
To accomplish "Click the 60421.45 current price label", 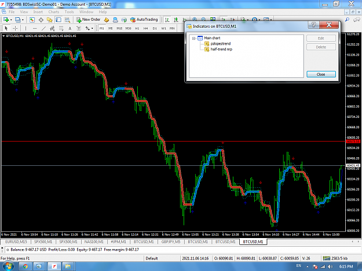I will (x=353, y=165).
